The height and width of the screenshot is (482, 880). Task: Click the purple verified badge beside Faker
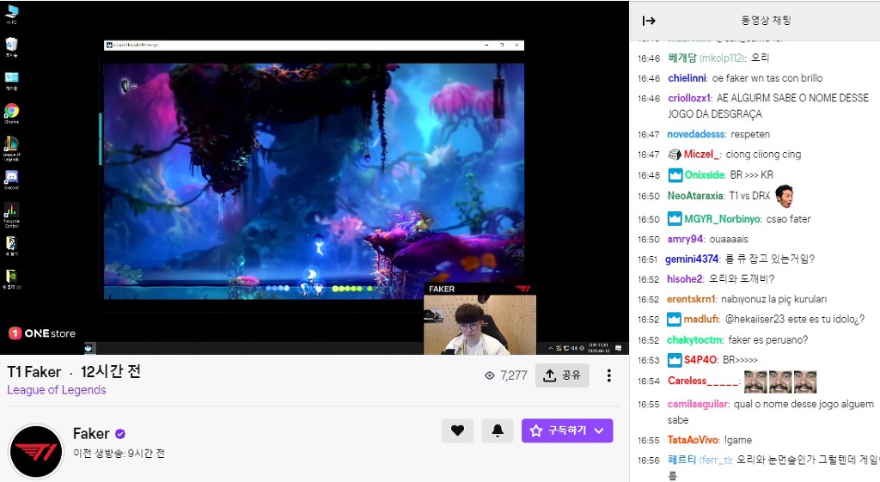click(x=120, y=434)
